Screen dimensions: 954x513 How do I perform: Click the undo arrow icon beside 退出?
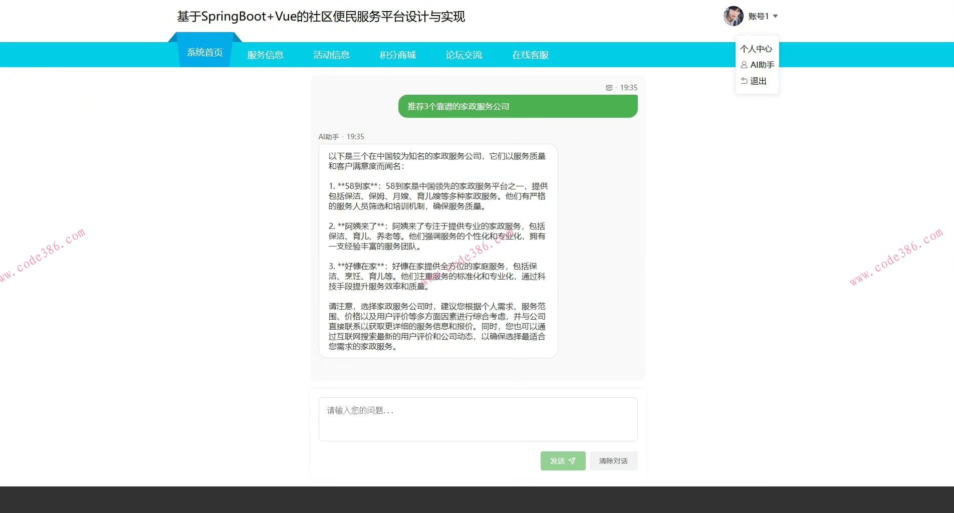click(x=744, y=81)
